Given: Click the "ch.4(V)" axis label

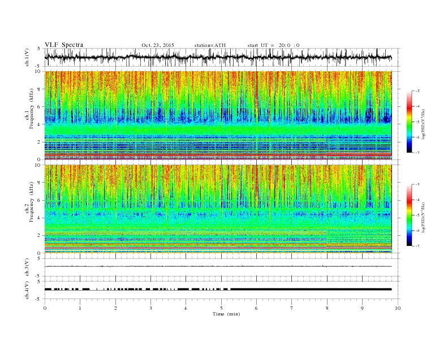Looking at the screenshot, I should (27, 290).
